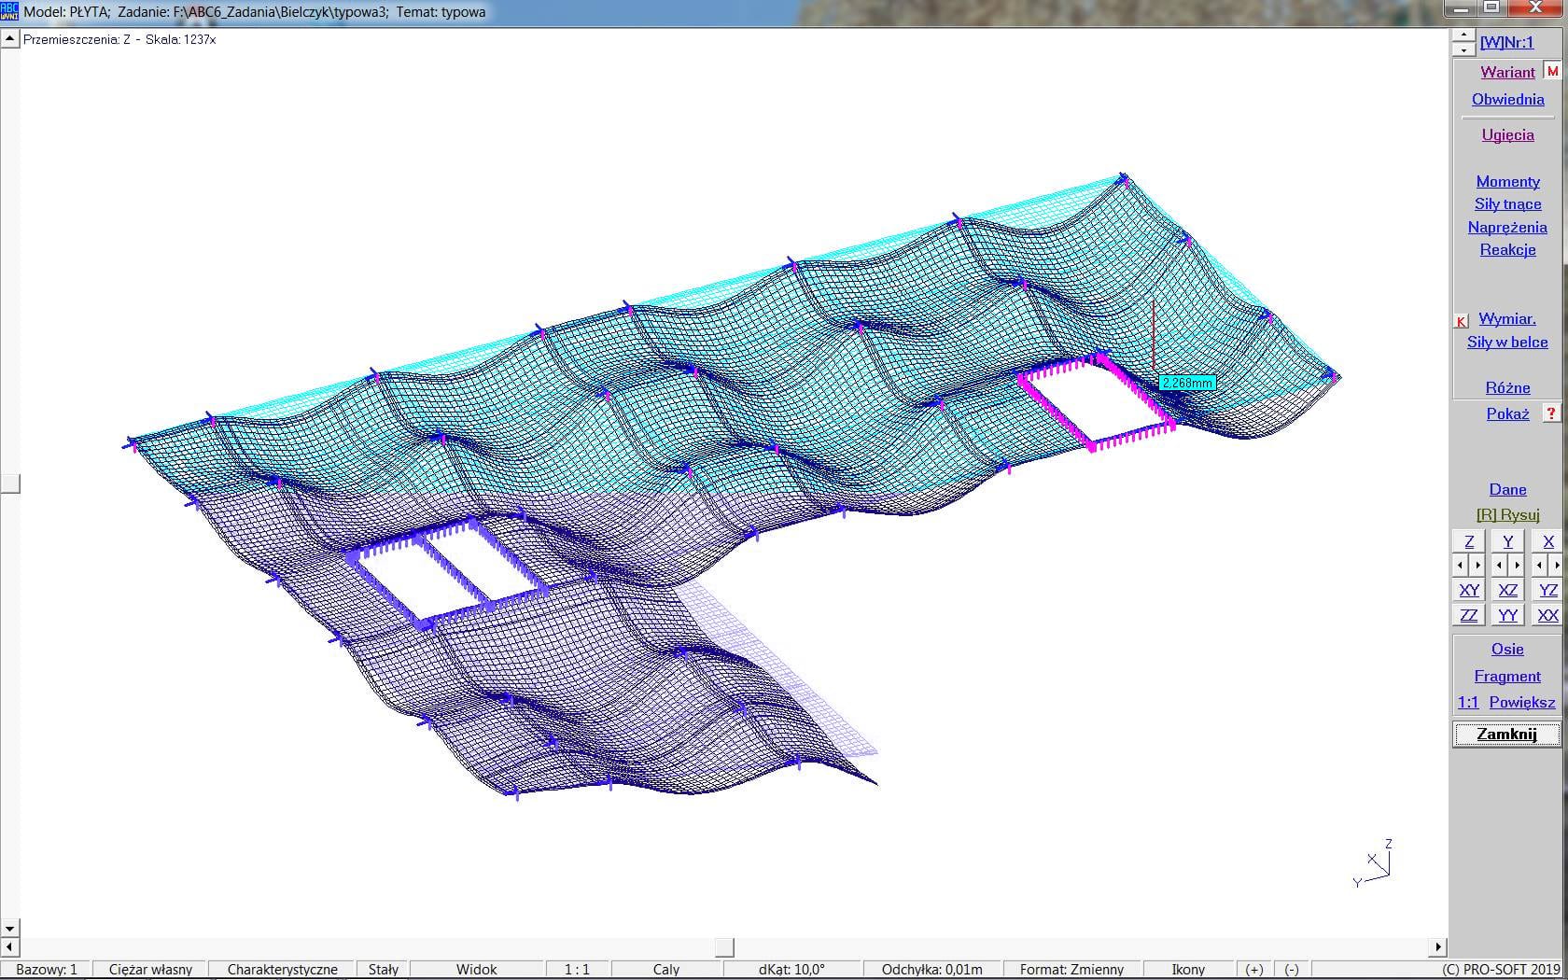Screen dimensions: 1568x980
Task: Select the XY plane view button
Action: pos(1469,590)
